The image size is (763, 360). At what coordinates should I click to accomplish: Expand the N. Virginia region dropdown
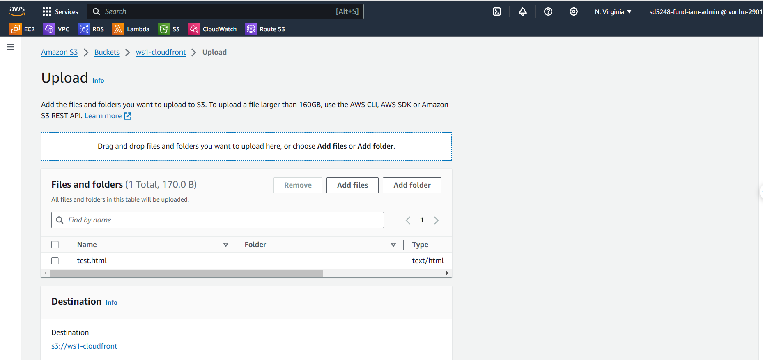coord(613,12)
